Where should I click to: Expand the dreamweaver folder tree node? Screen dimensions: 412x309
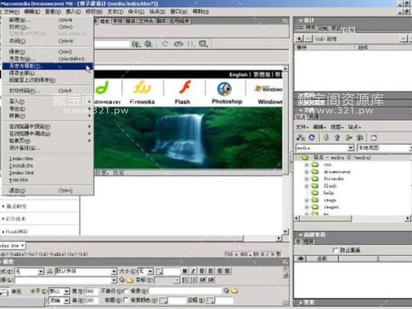pyautogui.click(x=306, y=172)
